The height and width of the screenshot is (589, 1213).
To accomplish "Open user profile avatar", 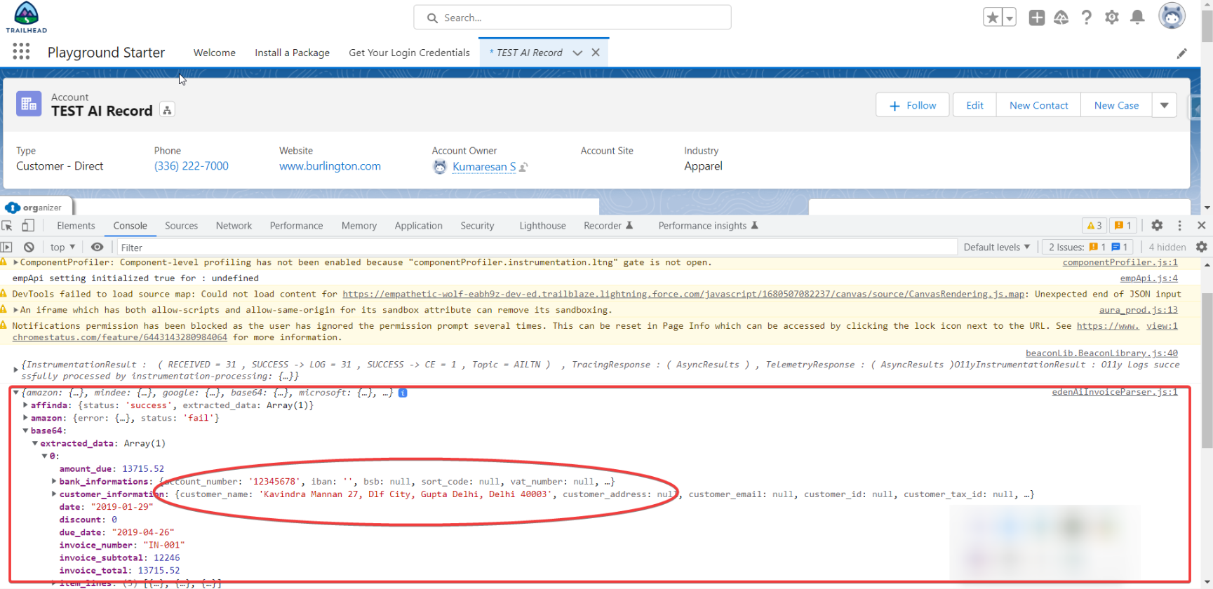I will pyautogui.click(x=1172, y=16).
